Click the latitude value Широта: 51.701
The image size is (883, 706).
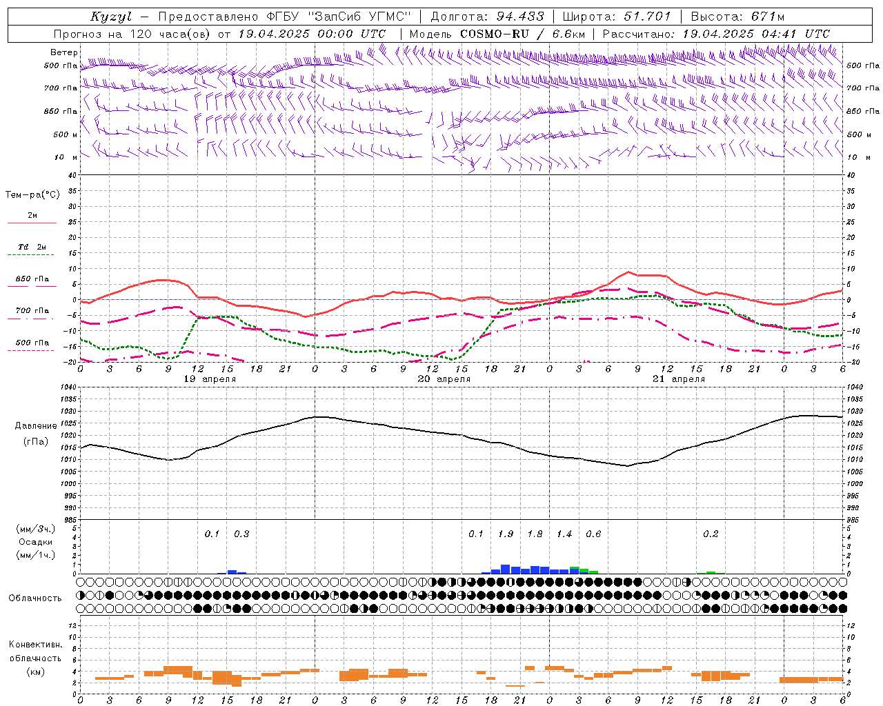coord(617,17)
